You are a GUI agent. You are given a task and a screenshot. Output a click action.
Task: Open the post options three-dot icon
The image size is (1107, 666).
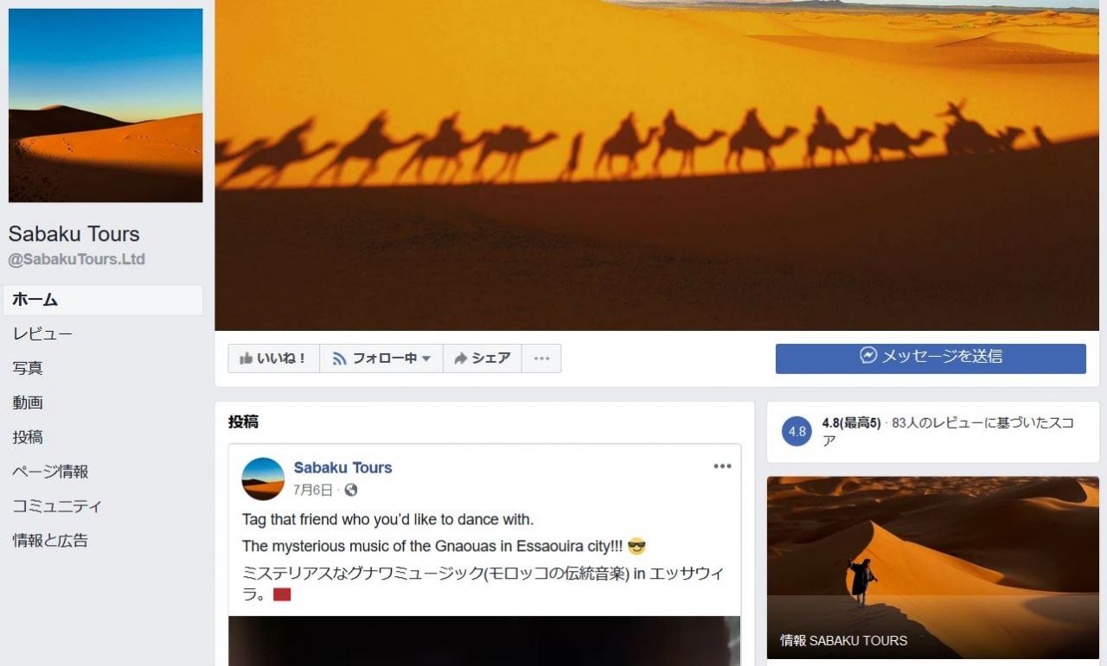[x=722, y=466]
